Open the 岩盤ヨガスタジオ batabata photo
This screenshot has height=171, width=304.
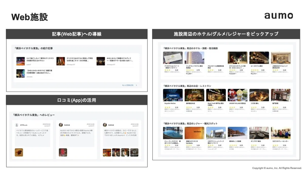pyautogui.click(x=194, y=133)
